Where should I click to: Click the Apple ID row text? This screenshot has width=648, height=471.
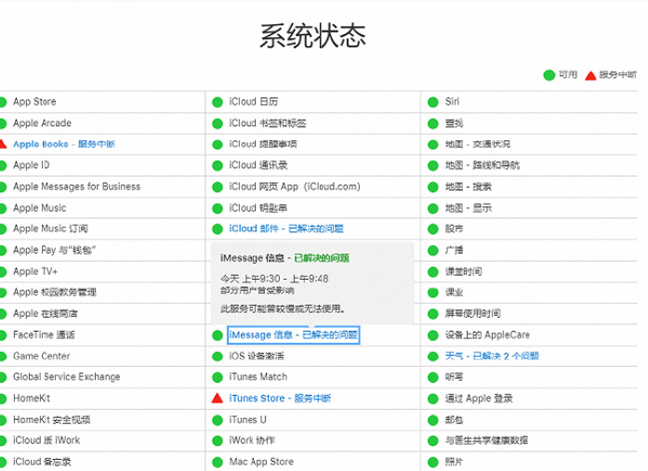(x=32, y=165)
